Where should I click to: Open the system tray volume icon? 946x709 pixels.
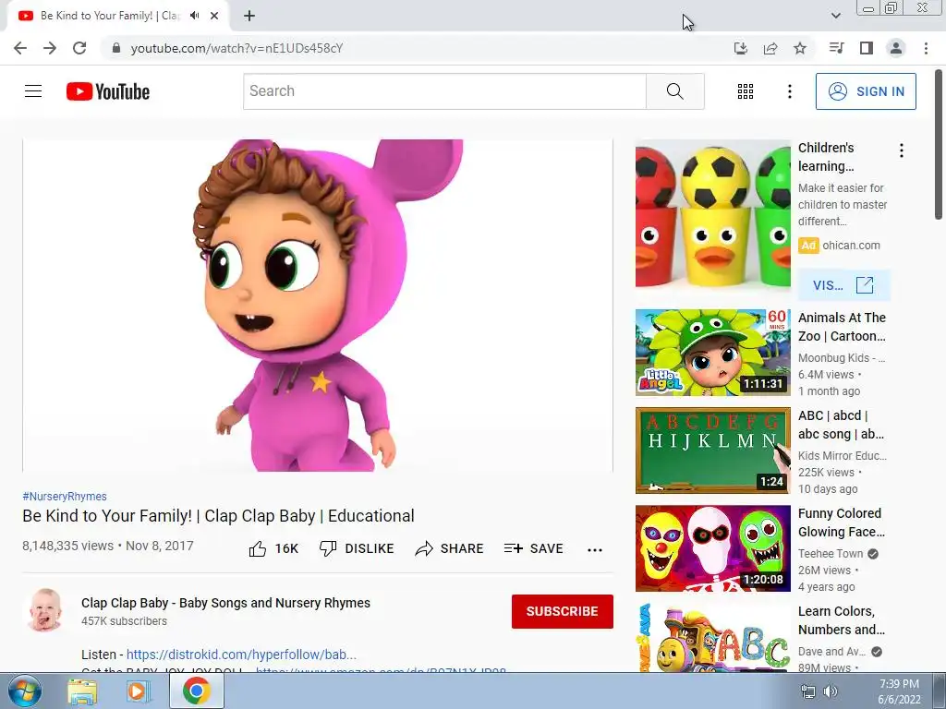(x=831, y=691)
